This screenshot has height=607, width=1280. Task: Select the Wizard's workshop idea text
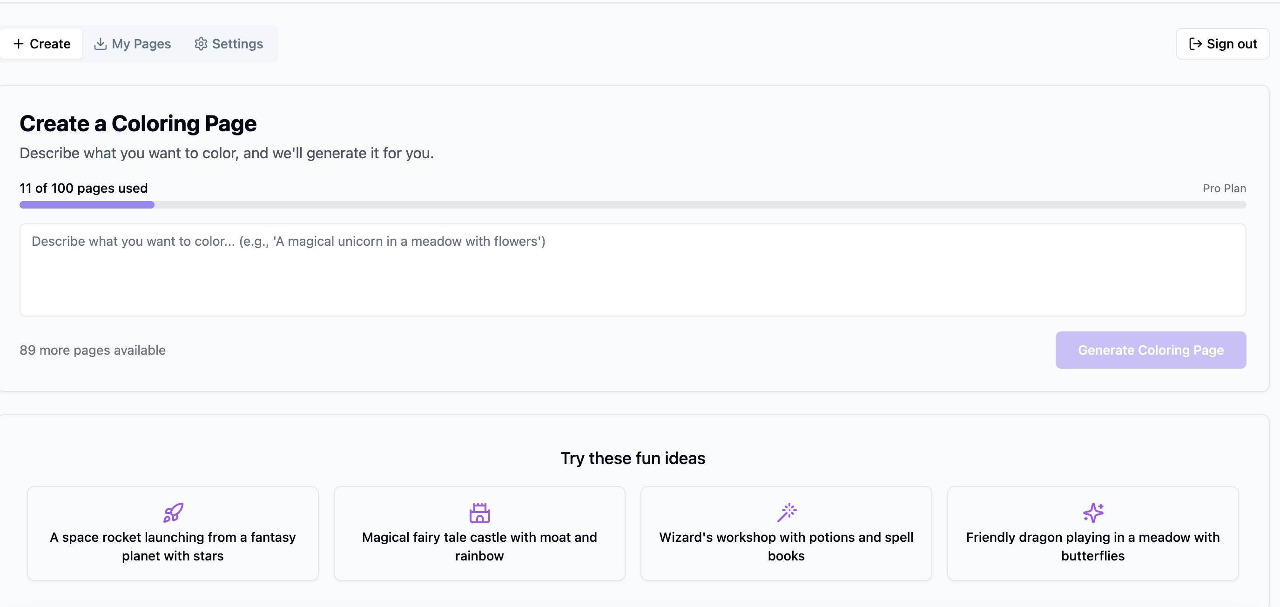tap(786, 546)
